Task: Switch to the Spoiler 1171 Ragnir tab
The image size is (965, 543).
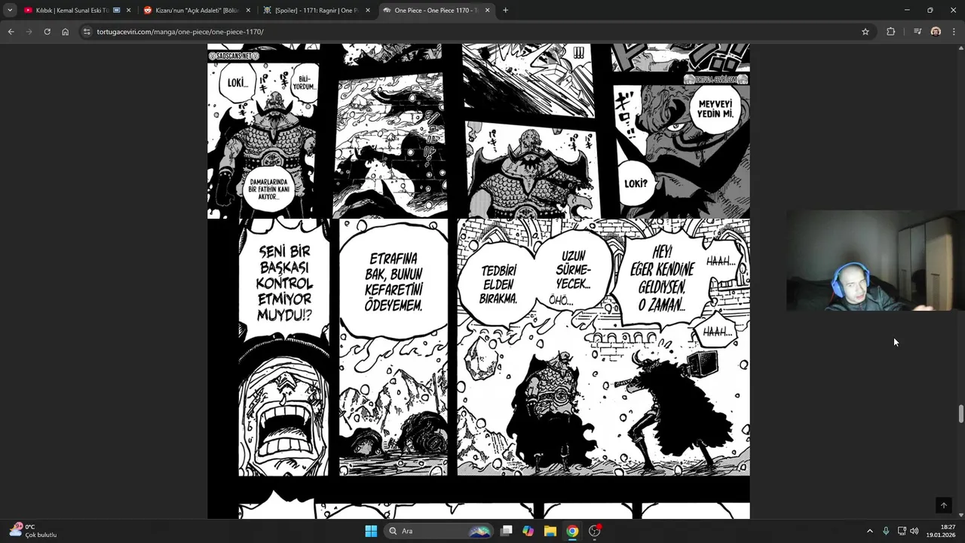Action: pos(317,10)
